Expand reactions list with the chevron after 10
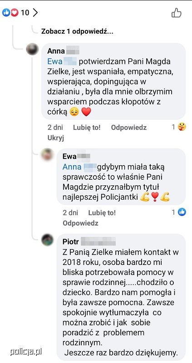Image resolution: width=192 pixels, height=363 pixels. tap(35, 13)
